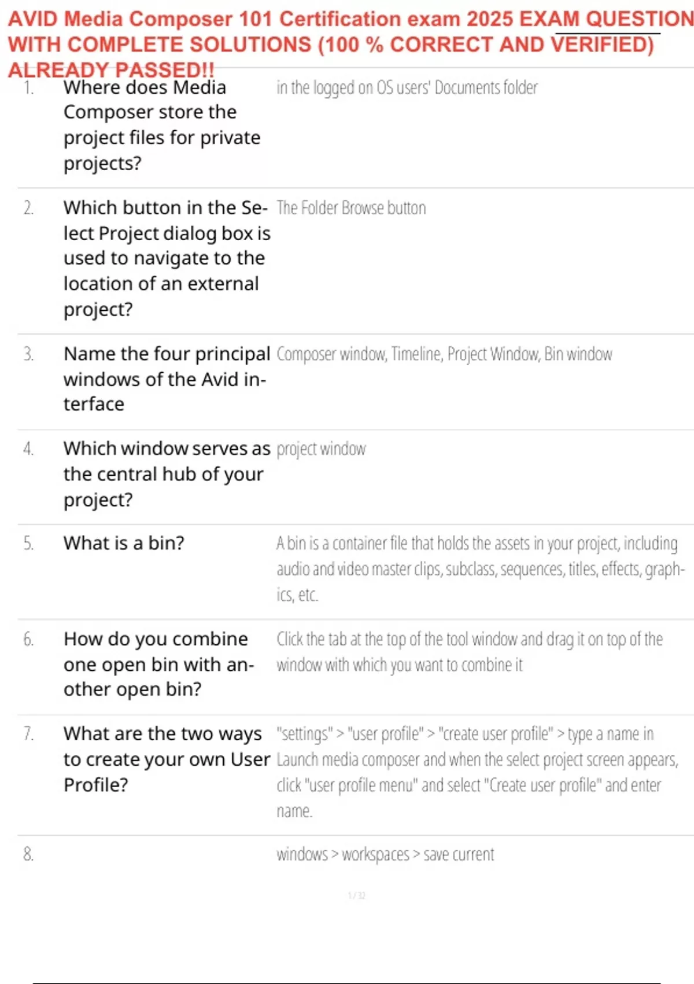Select the question about private project files
Viewport: 694px width, 984px height.
point(162,125)
